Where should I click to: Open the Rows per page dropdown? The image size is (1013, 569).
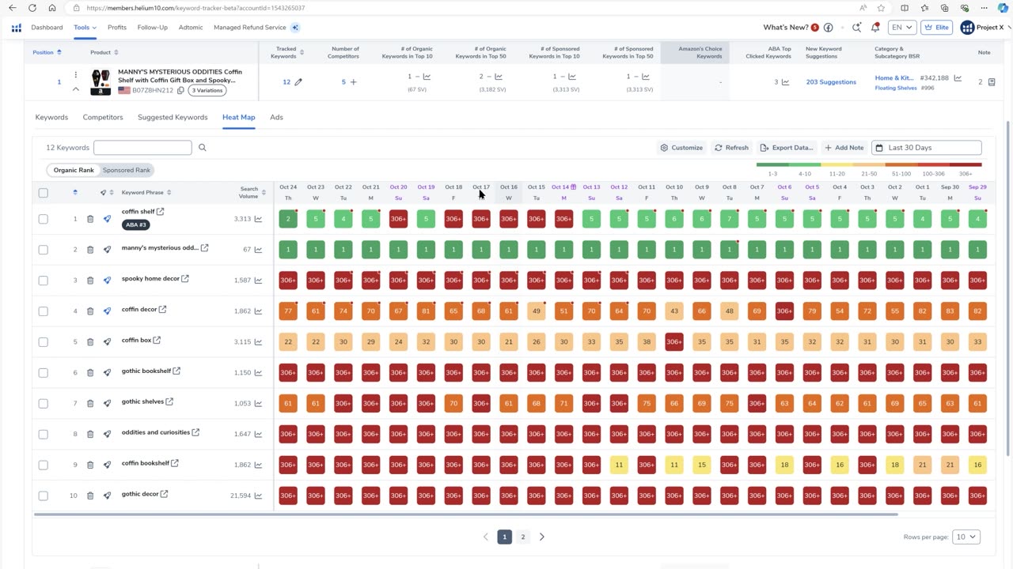966,537
